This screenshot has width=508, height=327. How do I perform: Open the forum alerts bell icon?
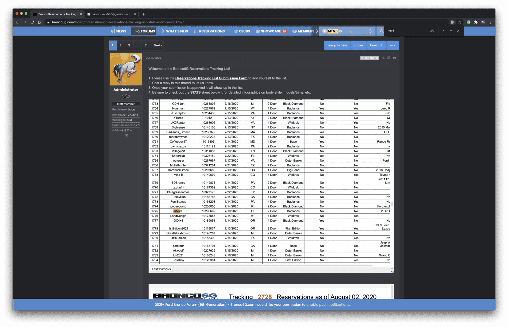[x=361, y=31]
